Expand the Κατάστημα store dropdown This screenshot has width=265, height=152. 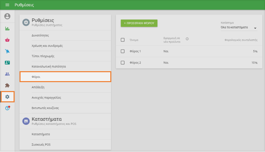238,28
